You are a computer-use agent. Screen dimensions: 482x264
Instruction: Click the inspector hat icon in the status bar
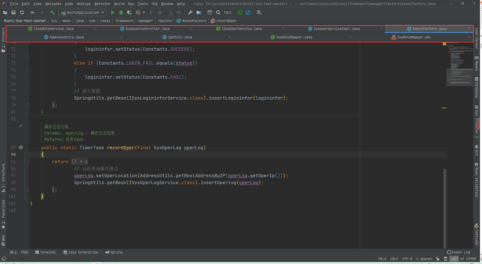pos(445,259)
